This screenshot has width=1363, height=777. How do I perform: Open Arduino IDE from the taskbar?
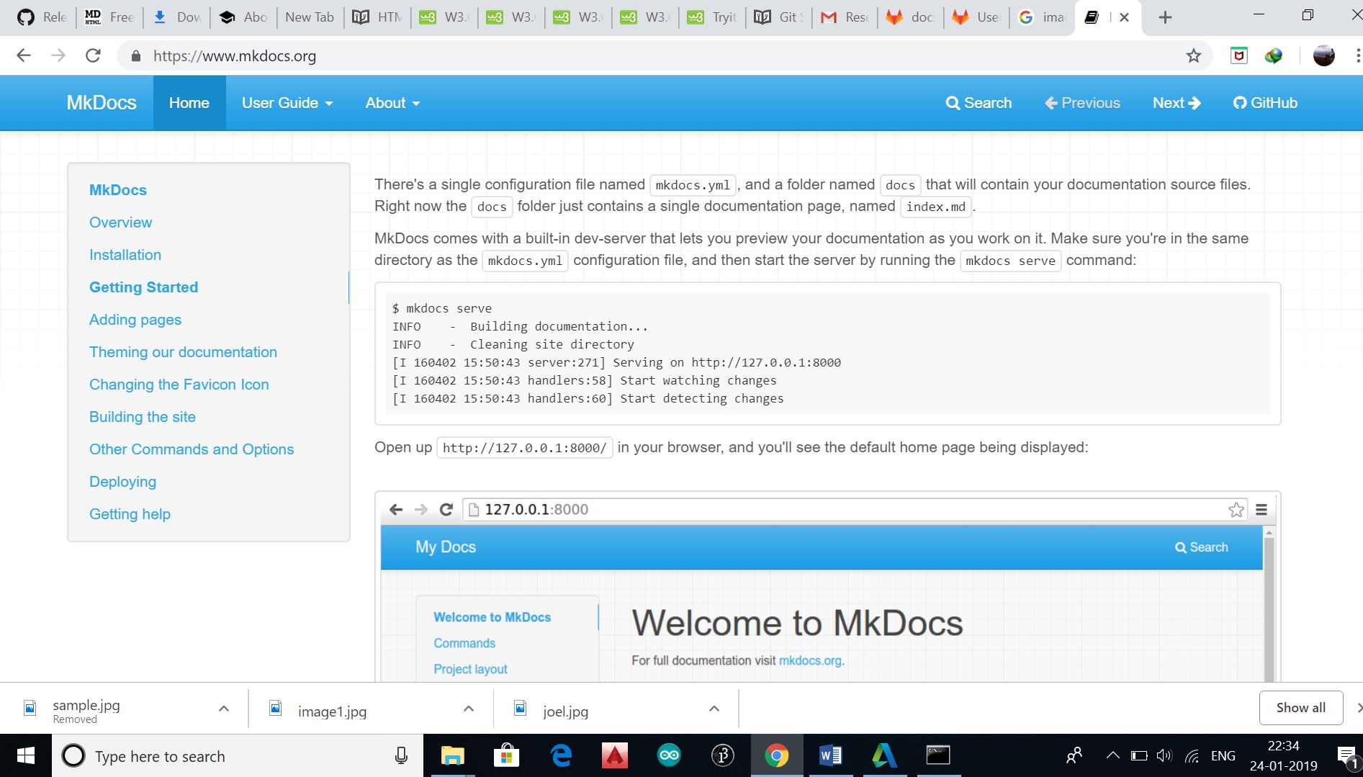pyautogui.click(x=668, y=755)
